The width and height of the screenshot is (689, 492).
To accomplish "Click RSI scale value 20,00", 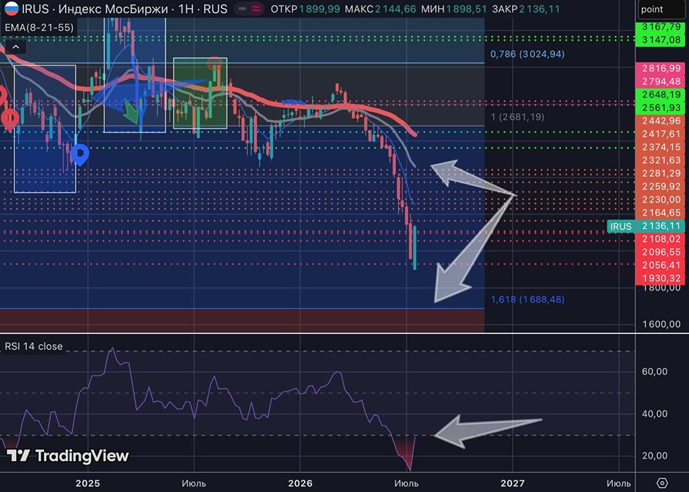I will 655,456.
